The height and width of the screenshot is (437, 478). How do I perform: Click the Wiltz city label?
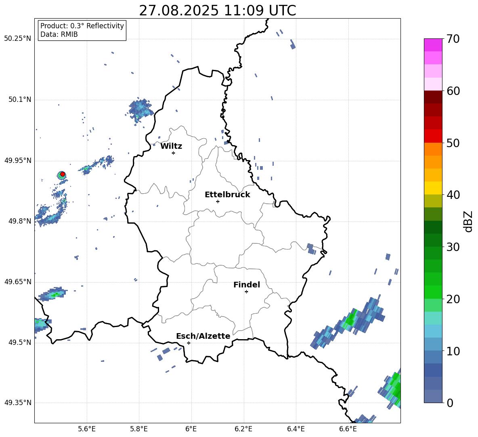coord(171,146)
